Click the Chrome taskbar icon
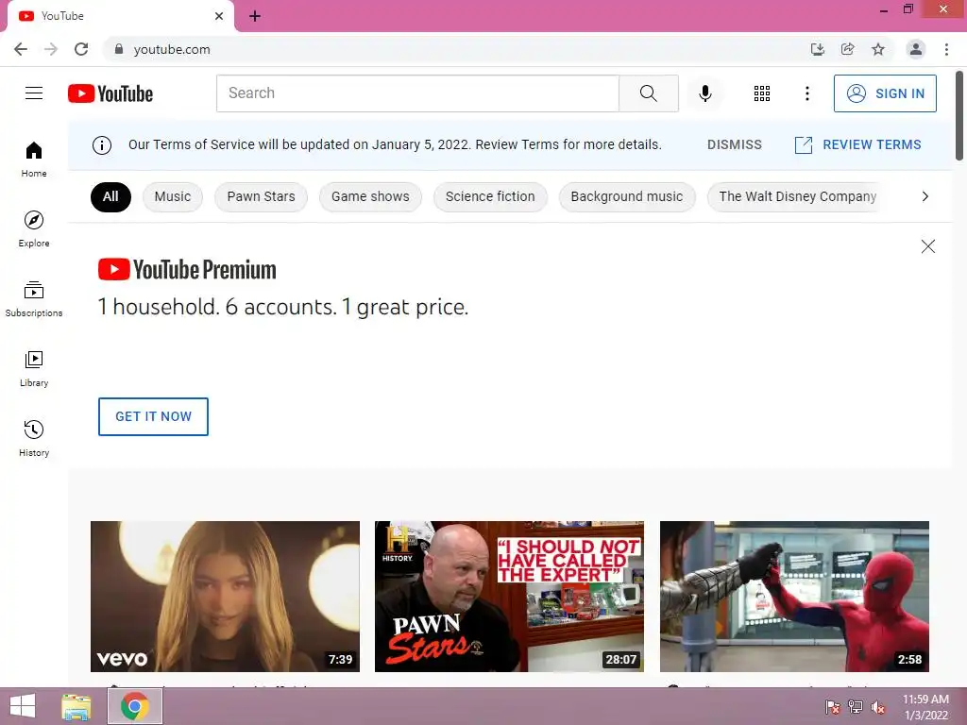The width and height of the screenshot is (967, 725). click(135, 706)
